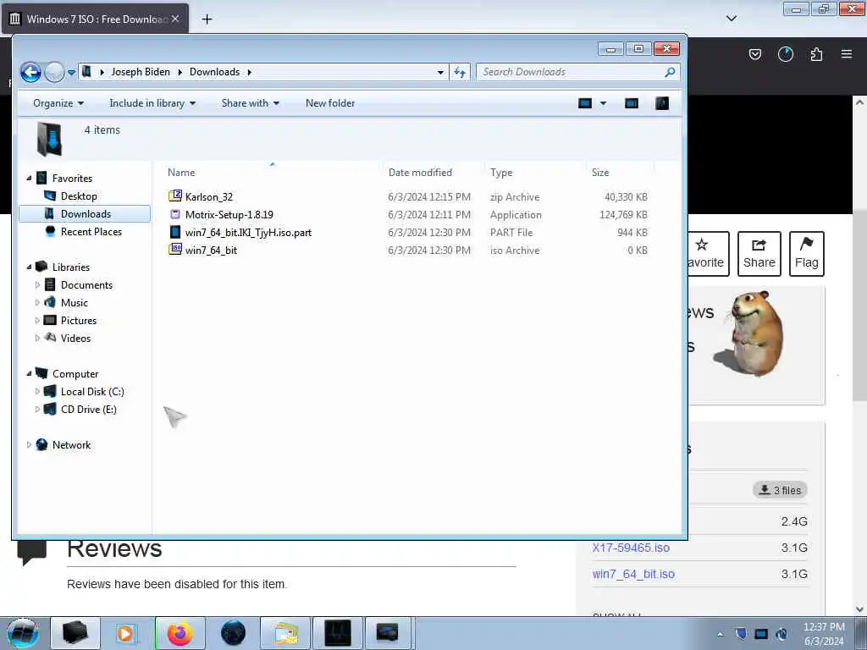This screenshot has width=867, height=650.
Task: Click the Pictures library icon
Action: click(50, 320)
